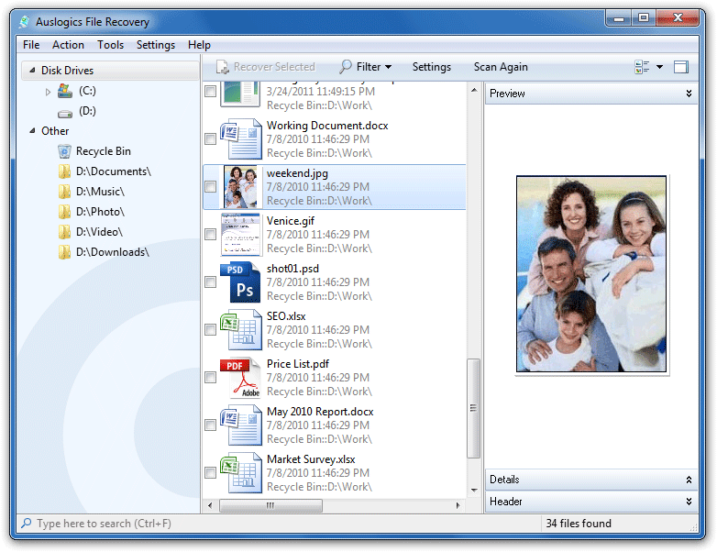This screenshot has height=552, width=717.
Task: Click the Price List.pdf Adobe icon
Action: point(240,378)
